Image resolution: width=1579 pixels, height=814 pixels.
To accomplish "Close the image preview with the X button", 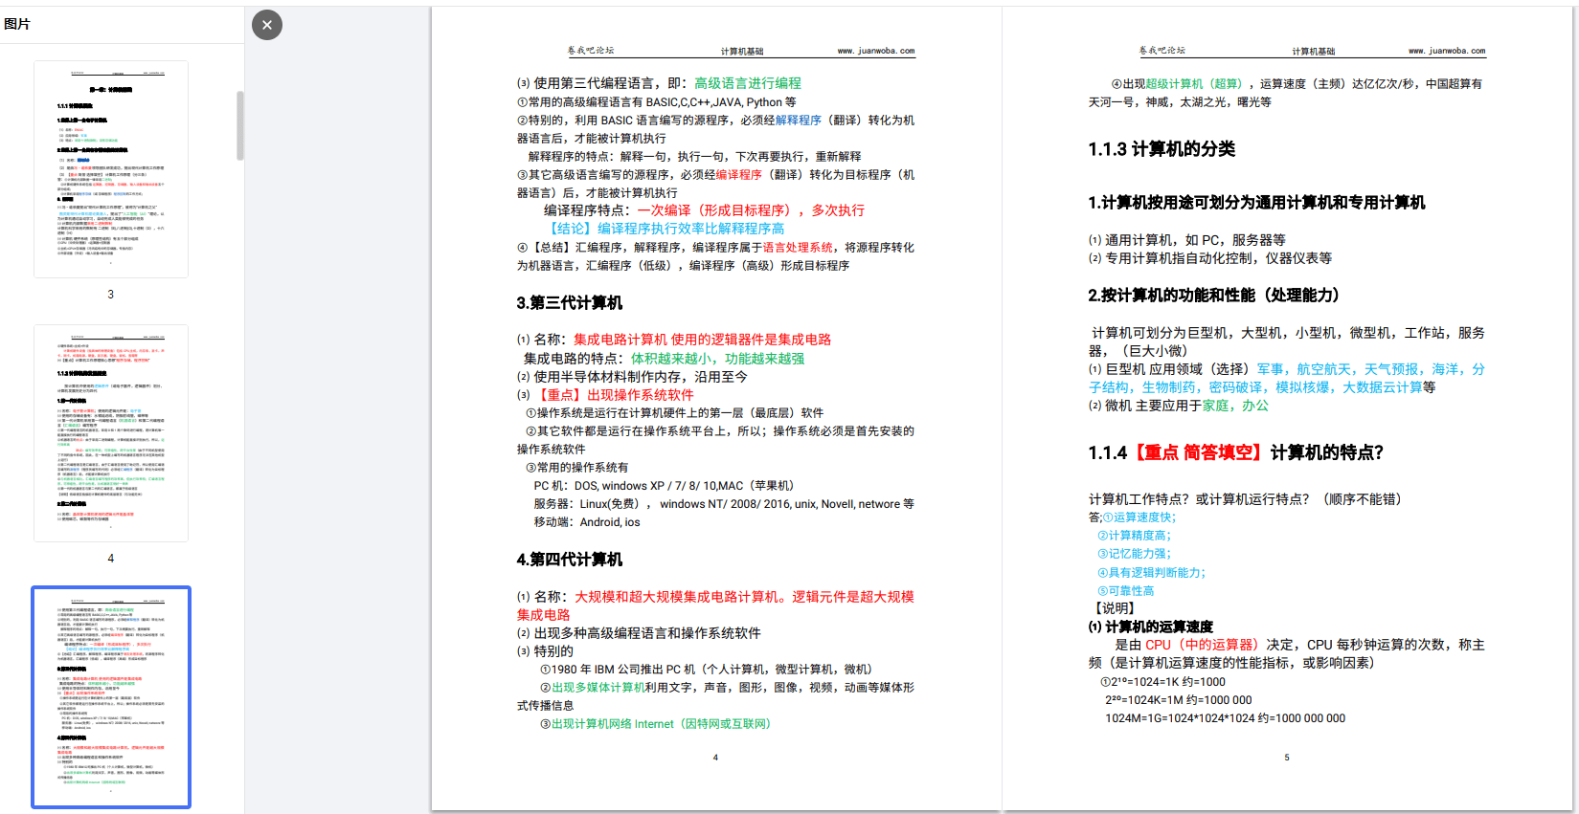I will [x=267, y=25].
